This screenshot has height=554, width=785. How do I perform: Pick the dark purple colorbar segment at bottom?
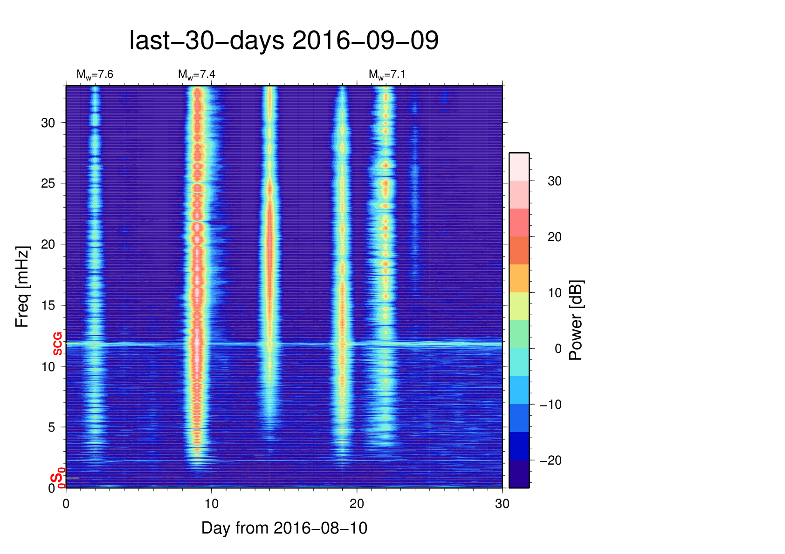point(519,474)
